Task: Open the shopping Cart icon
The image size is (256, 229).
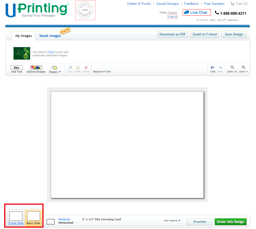Action: (x=232, y=4)
